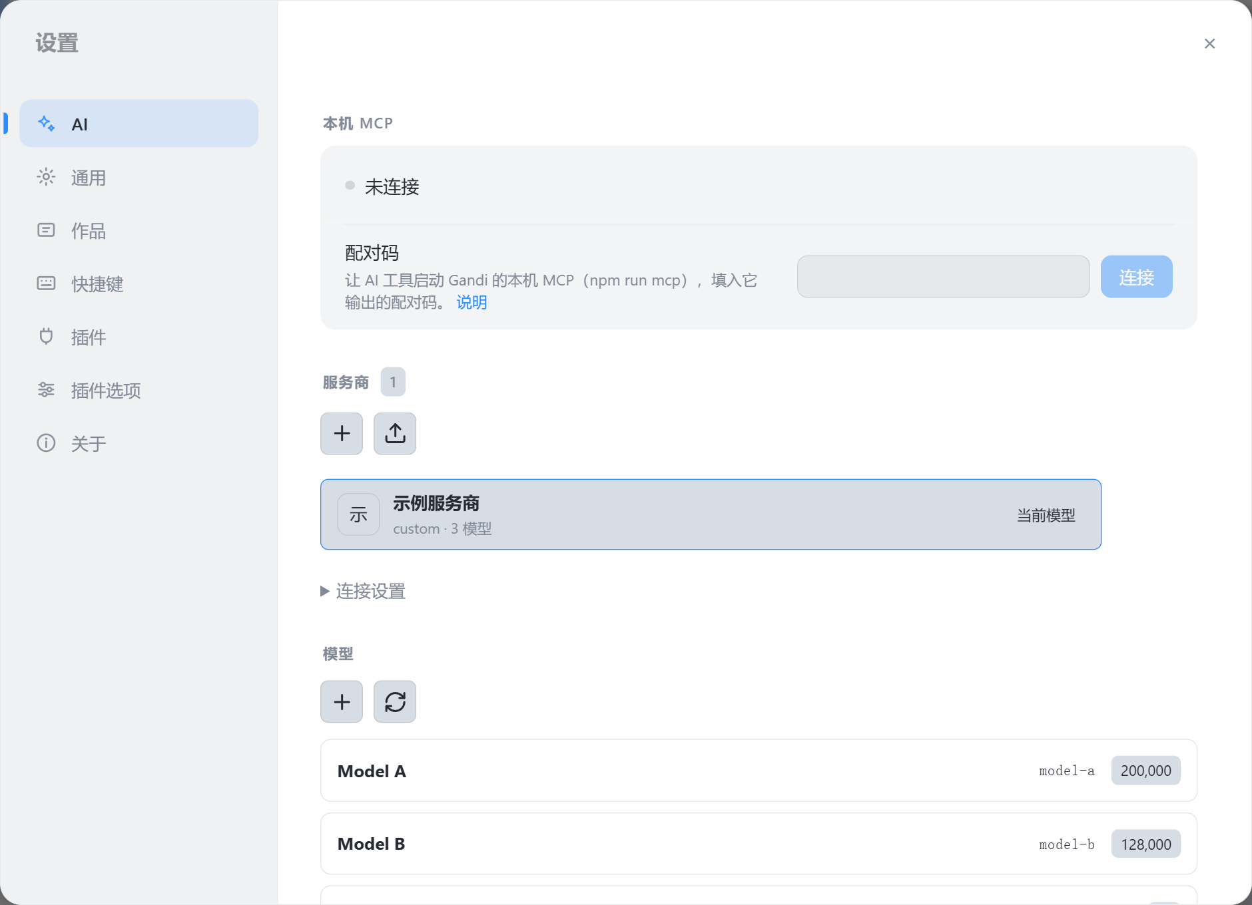The image size is (1252, 905).
Task: Expand the 连接设置 section
Action: (x=363, y=591)
